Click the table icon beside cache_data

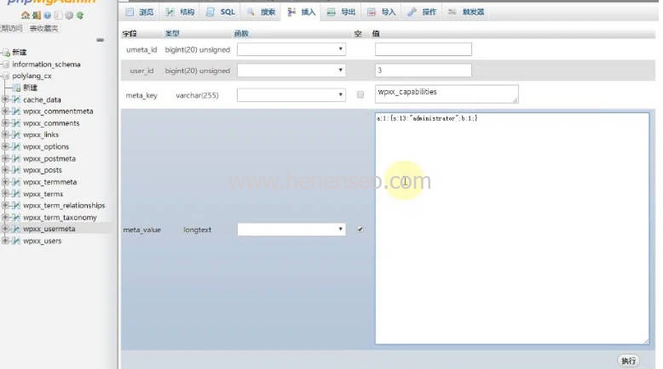point(16,99)
